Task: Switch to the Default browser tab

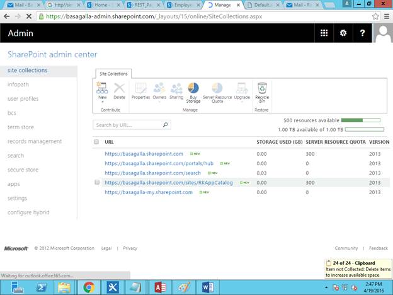Action: point(263,5)
